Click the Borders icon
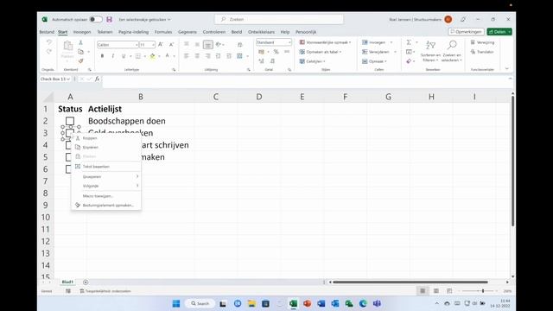Screen dimensions: 553x311 (x=138, y=55)
